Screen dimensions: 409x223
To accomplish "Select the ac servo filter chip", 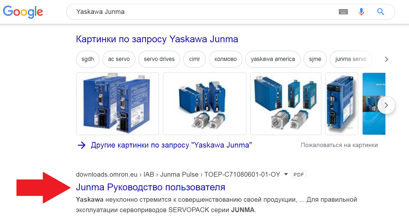I will tap(119, 59).
